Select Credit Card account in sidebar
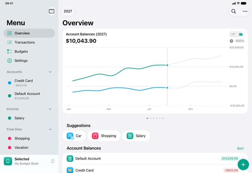 pyautogui.click(x=29, y=83)
